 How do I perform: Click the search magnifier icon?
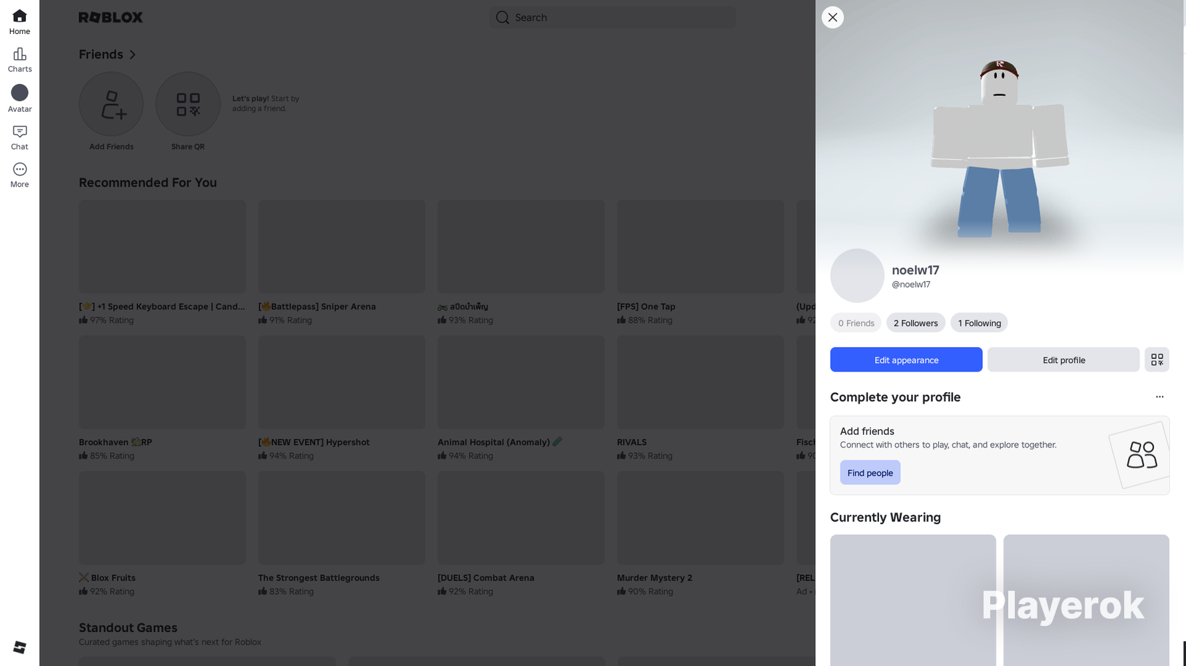(x=503, y=17)
